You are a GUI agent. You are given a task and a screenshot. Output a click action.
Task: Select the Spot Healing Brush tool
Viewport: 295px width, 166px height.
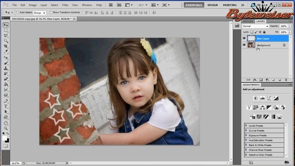[6, 58]
